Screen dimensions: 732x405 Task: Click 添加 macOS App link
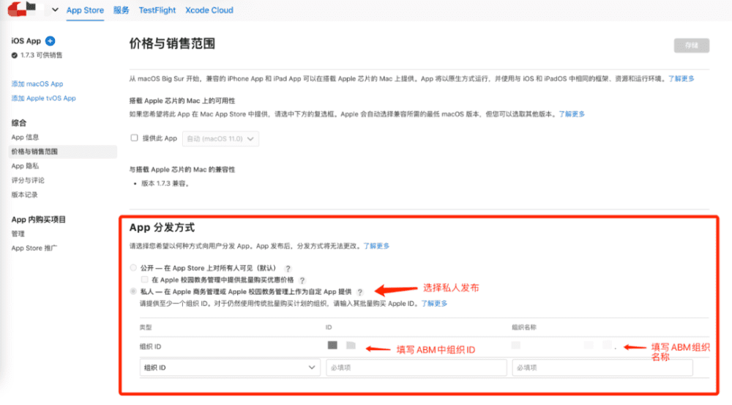[x=37, y=84]
